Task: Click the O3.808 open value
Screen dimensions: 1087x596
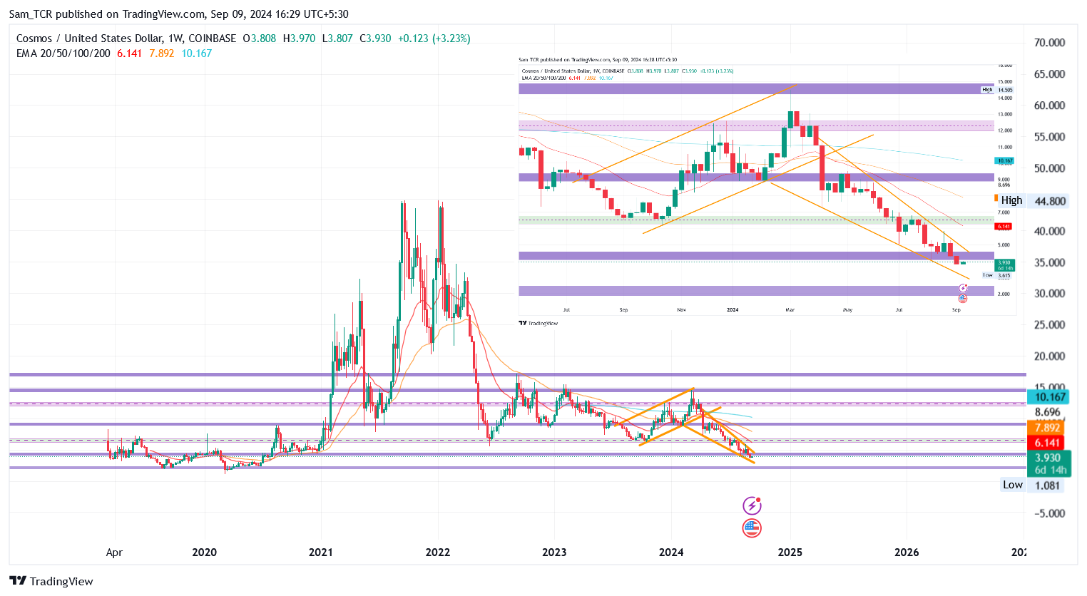Action: 259,38
